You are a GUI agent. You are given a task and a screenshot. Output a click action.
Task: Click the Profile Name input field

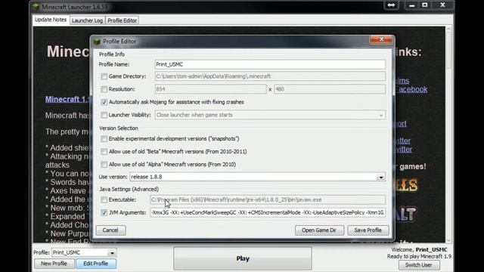coord(270,64)
